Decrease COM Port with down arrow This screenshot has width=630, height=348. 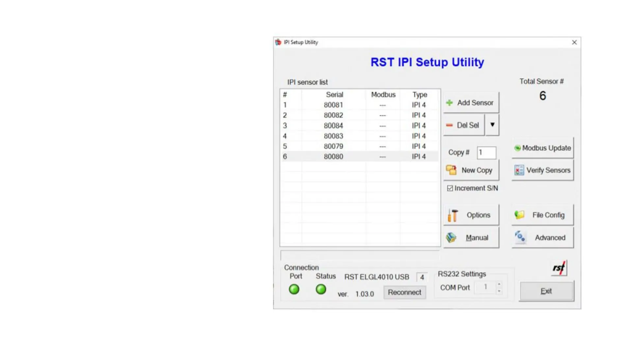click(x=499, y=291)
